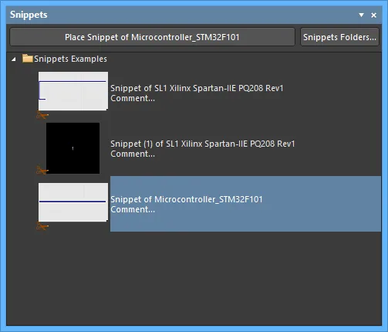The height and width of the screenshot is (332, 388).
Task: Edit Comment of Microcontroller_STM32F101 snippet
Action: pyautogui.click(x=133, y=209)
